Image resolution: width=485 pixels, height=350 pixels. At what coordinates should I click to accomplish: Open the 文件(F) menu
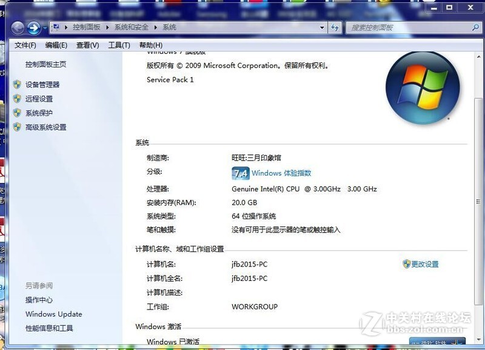pos(25,45)
